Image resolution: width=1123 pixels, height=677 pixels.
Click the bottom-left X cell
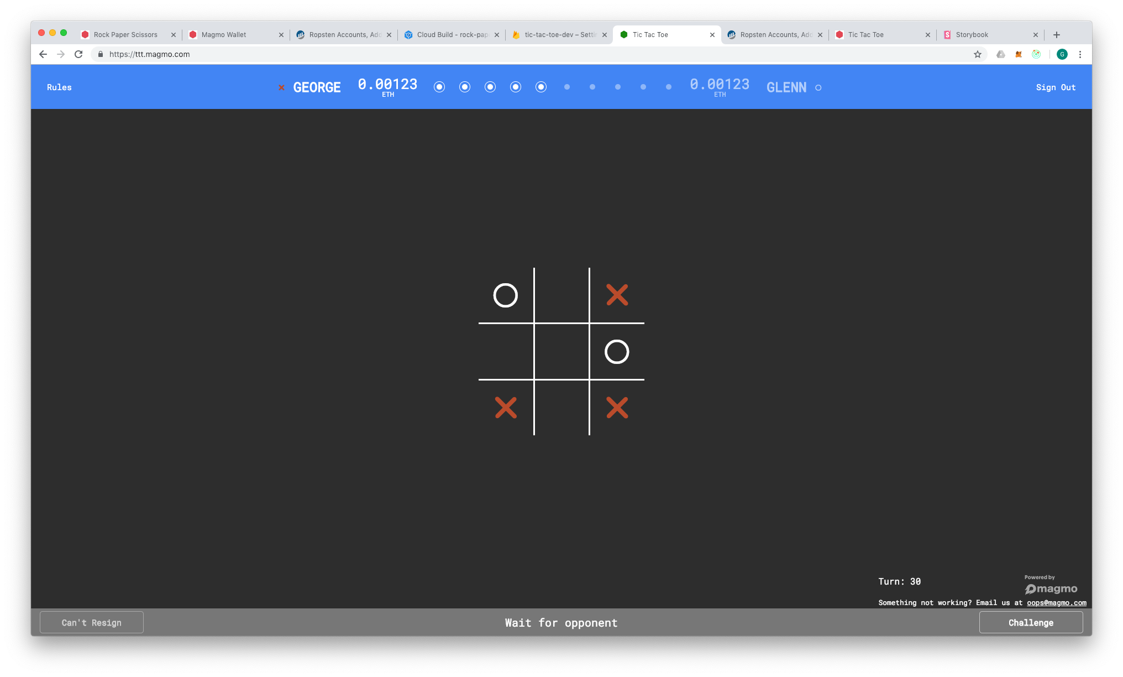pyautogui.click(x=506, y=408)
